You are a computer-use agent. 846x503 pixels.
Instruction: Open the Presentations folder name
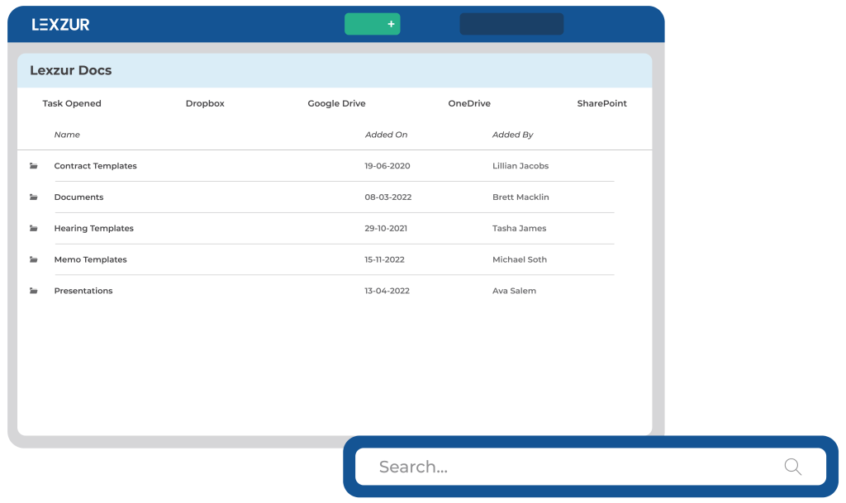pos(83,291)
